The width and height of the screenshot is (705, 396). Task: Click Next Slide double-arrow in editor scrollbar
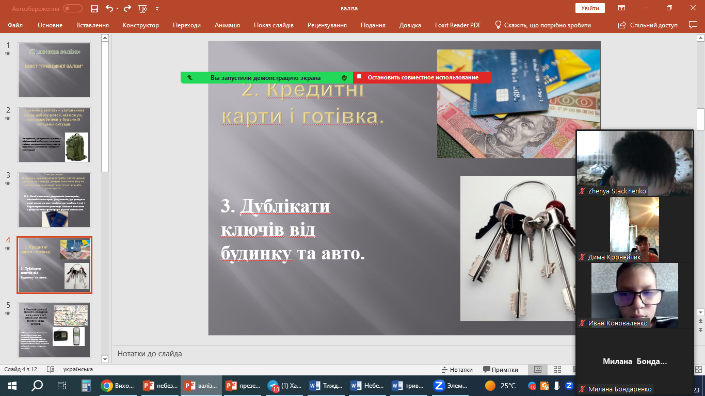coord(700,329)
